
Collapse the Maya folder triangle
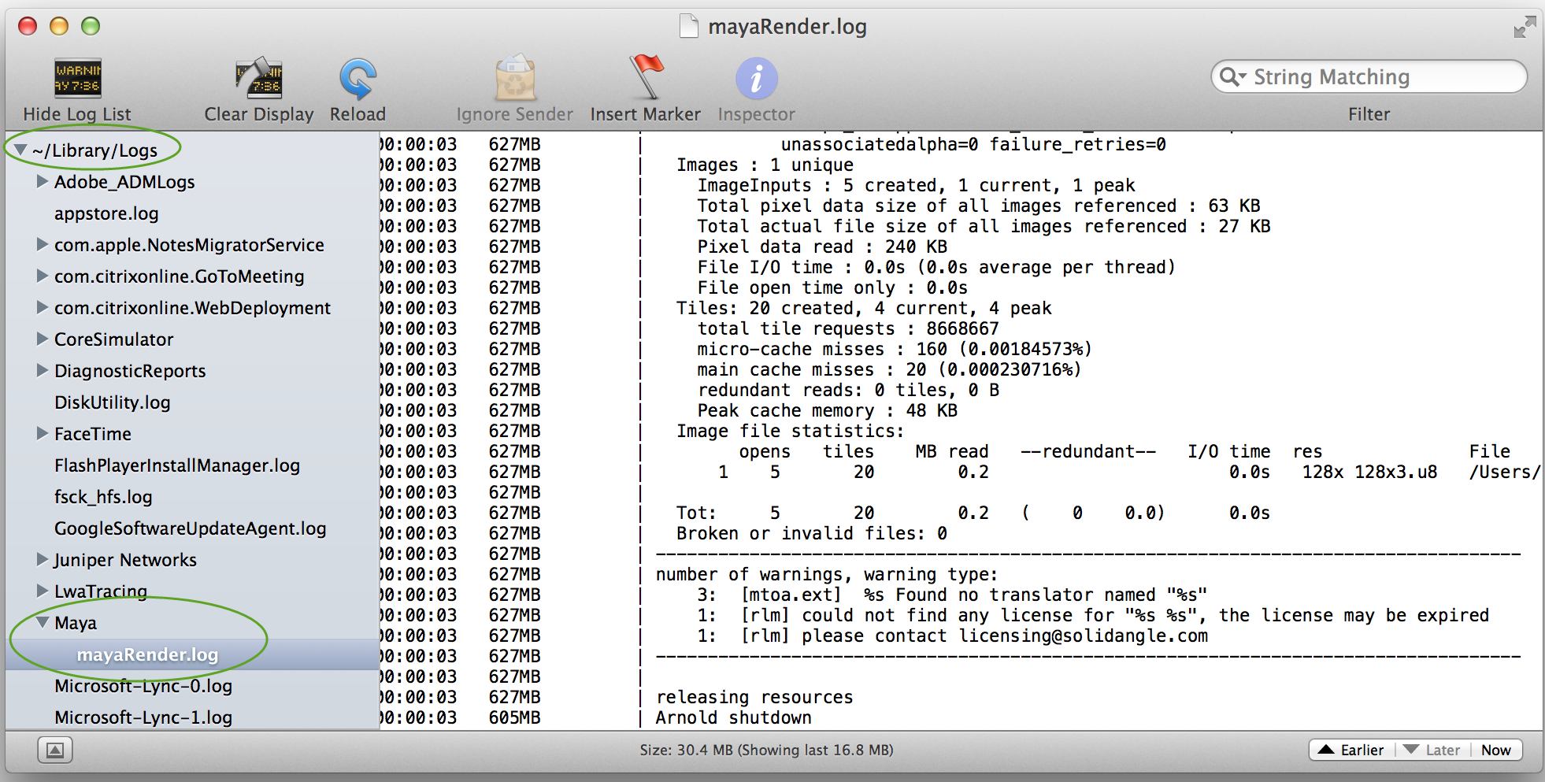pyautogui.click(x=43, y=622)
